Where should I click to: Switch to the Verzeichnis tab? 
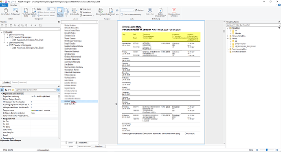[82, 143]
